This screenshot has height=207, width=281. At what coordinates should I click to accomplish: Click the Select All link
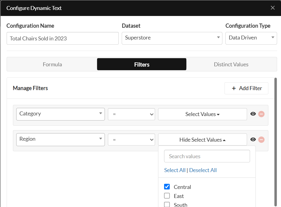(175, 170)
